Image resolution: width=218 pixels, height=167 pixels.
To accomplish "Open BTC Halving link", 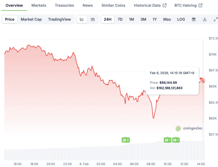I will tap(188, 5).
